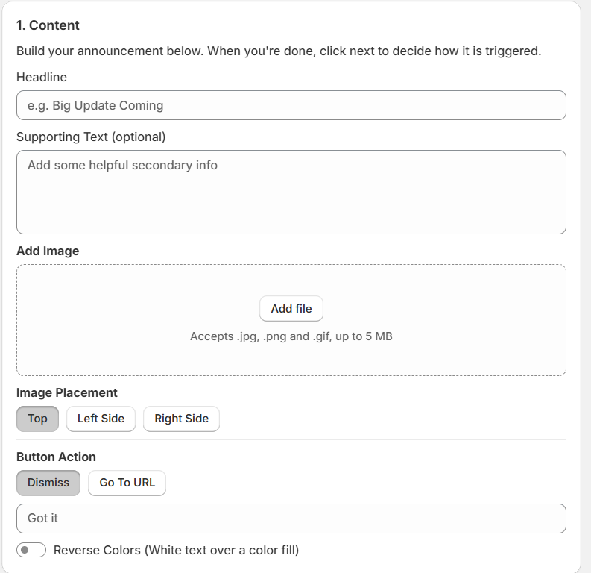Select the Dismiss button action

(x=48, y=483)
